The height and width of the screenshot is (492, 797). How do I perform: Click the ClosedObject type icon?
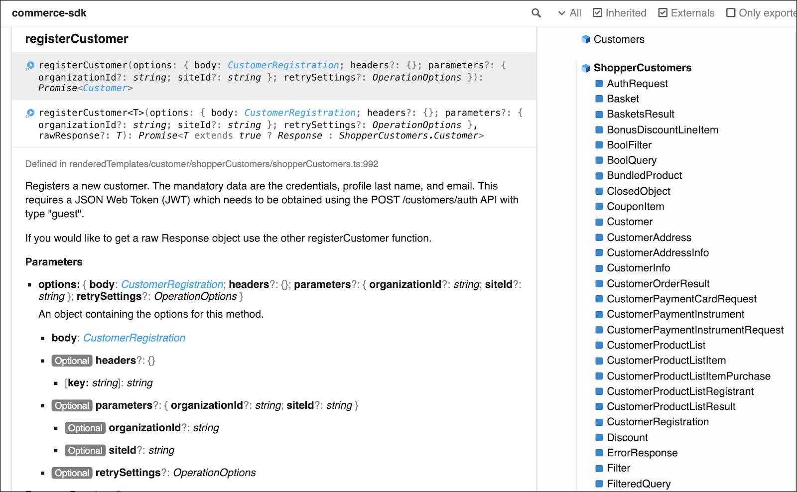click(599, 191)
